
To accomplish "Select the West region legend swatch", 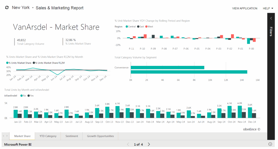I will coord(146,27).
